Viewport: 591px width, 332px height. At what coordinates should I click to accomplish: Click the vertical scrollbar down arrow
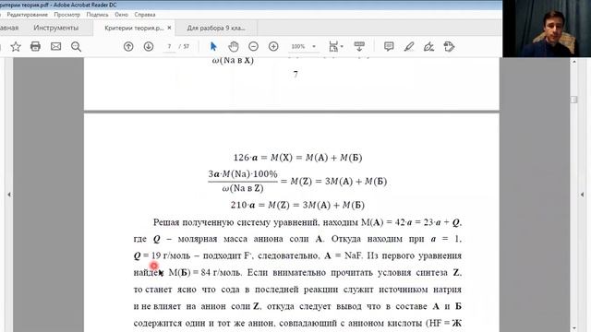click(x=574, y=328)
